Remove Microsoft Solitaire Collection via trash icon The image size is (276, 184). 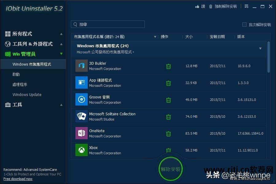coord(168,117)
